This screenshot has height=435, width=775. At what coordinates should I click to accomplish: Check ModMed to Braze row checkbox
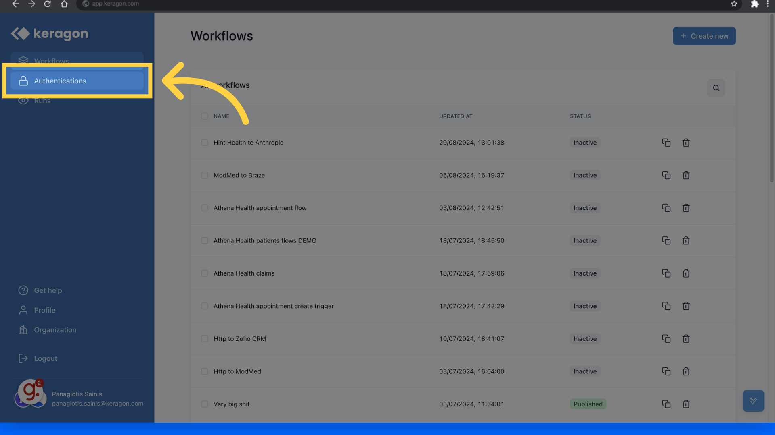205,175
